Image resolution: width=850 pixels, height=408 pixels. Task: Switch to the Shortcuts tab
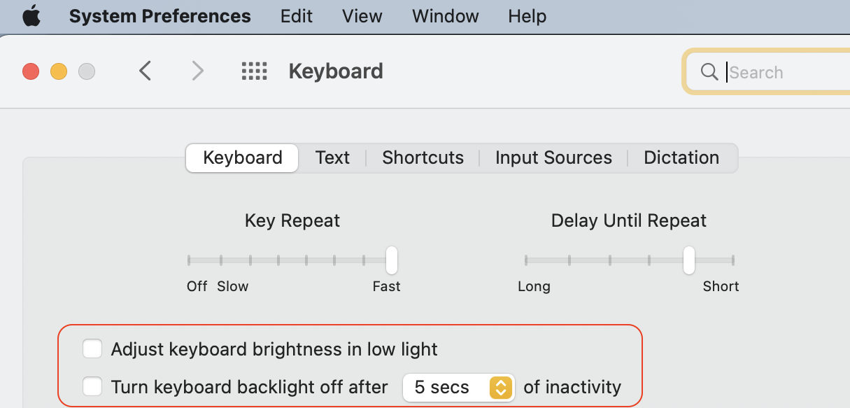tap(423, 158)
